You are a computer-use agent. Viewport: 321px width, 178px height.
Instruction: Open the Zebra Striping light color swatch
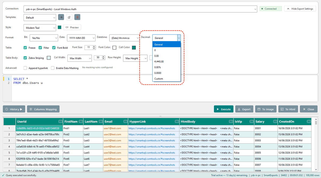(x=49, y=58)
